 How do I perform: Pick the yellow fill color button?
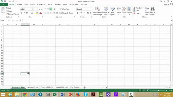[37, 13]
